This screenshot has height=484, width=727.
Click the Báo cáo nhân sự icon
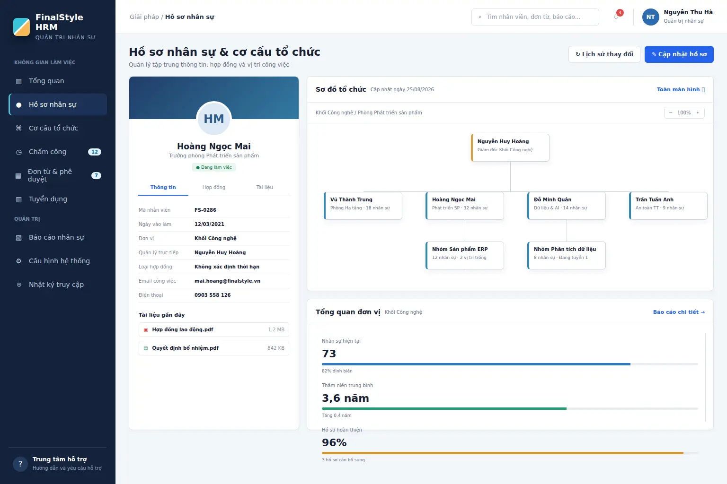(x=19, y=238)
